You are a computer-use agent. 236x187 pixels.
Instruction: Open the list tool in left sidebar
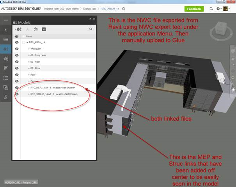click(x=6, y=78)
